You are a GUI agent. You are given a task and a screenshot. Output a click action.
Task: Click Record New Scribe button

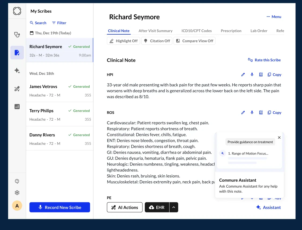point(60,207)
